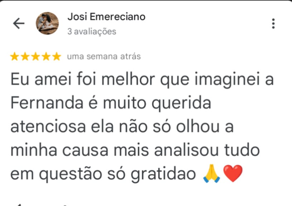
Task: Tap the red heart emoji
Action: pos(233,173)
